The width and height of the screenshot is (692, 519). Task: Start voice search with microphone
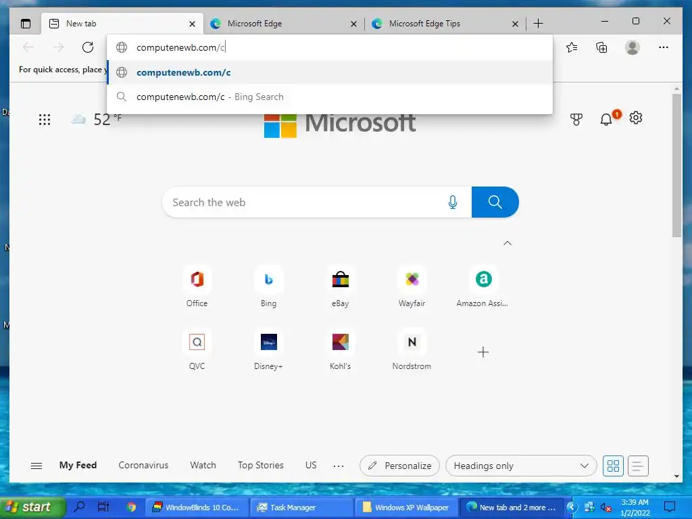point(452,202)
